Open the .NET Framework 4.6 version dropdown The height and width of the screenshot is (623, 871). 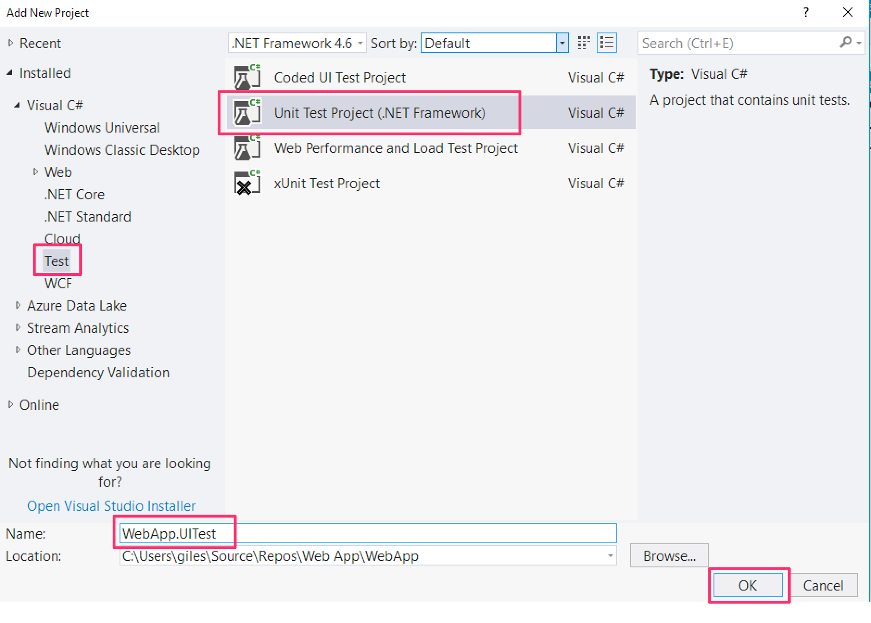click(x=297, y=43)
